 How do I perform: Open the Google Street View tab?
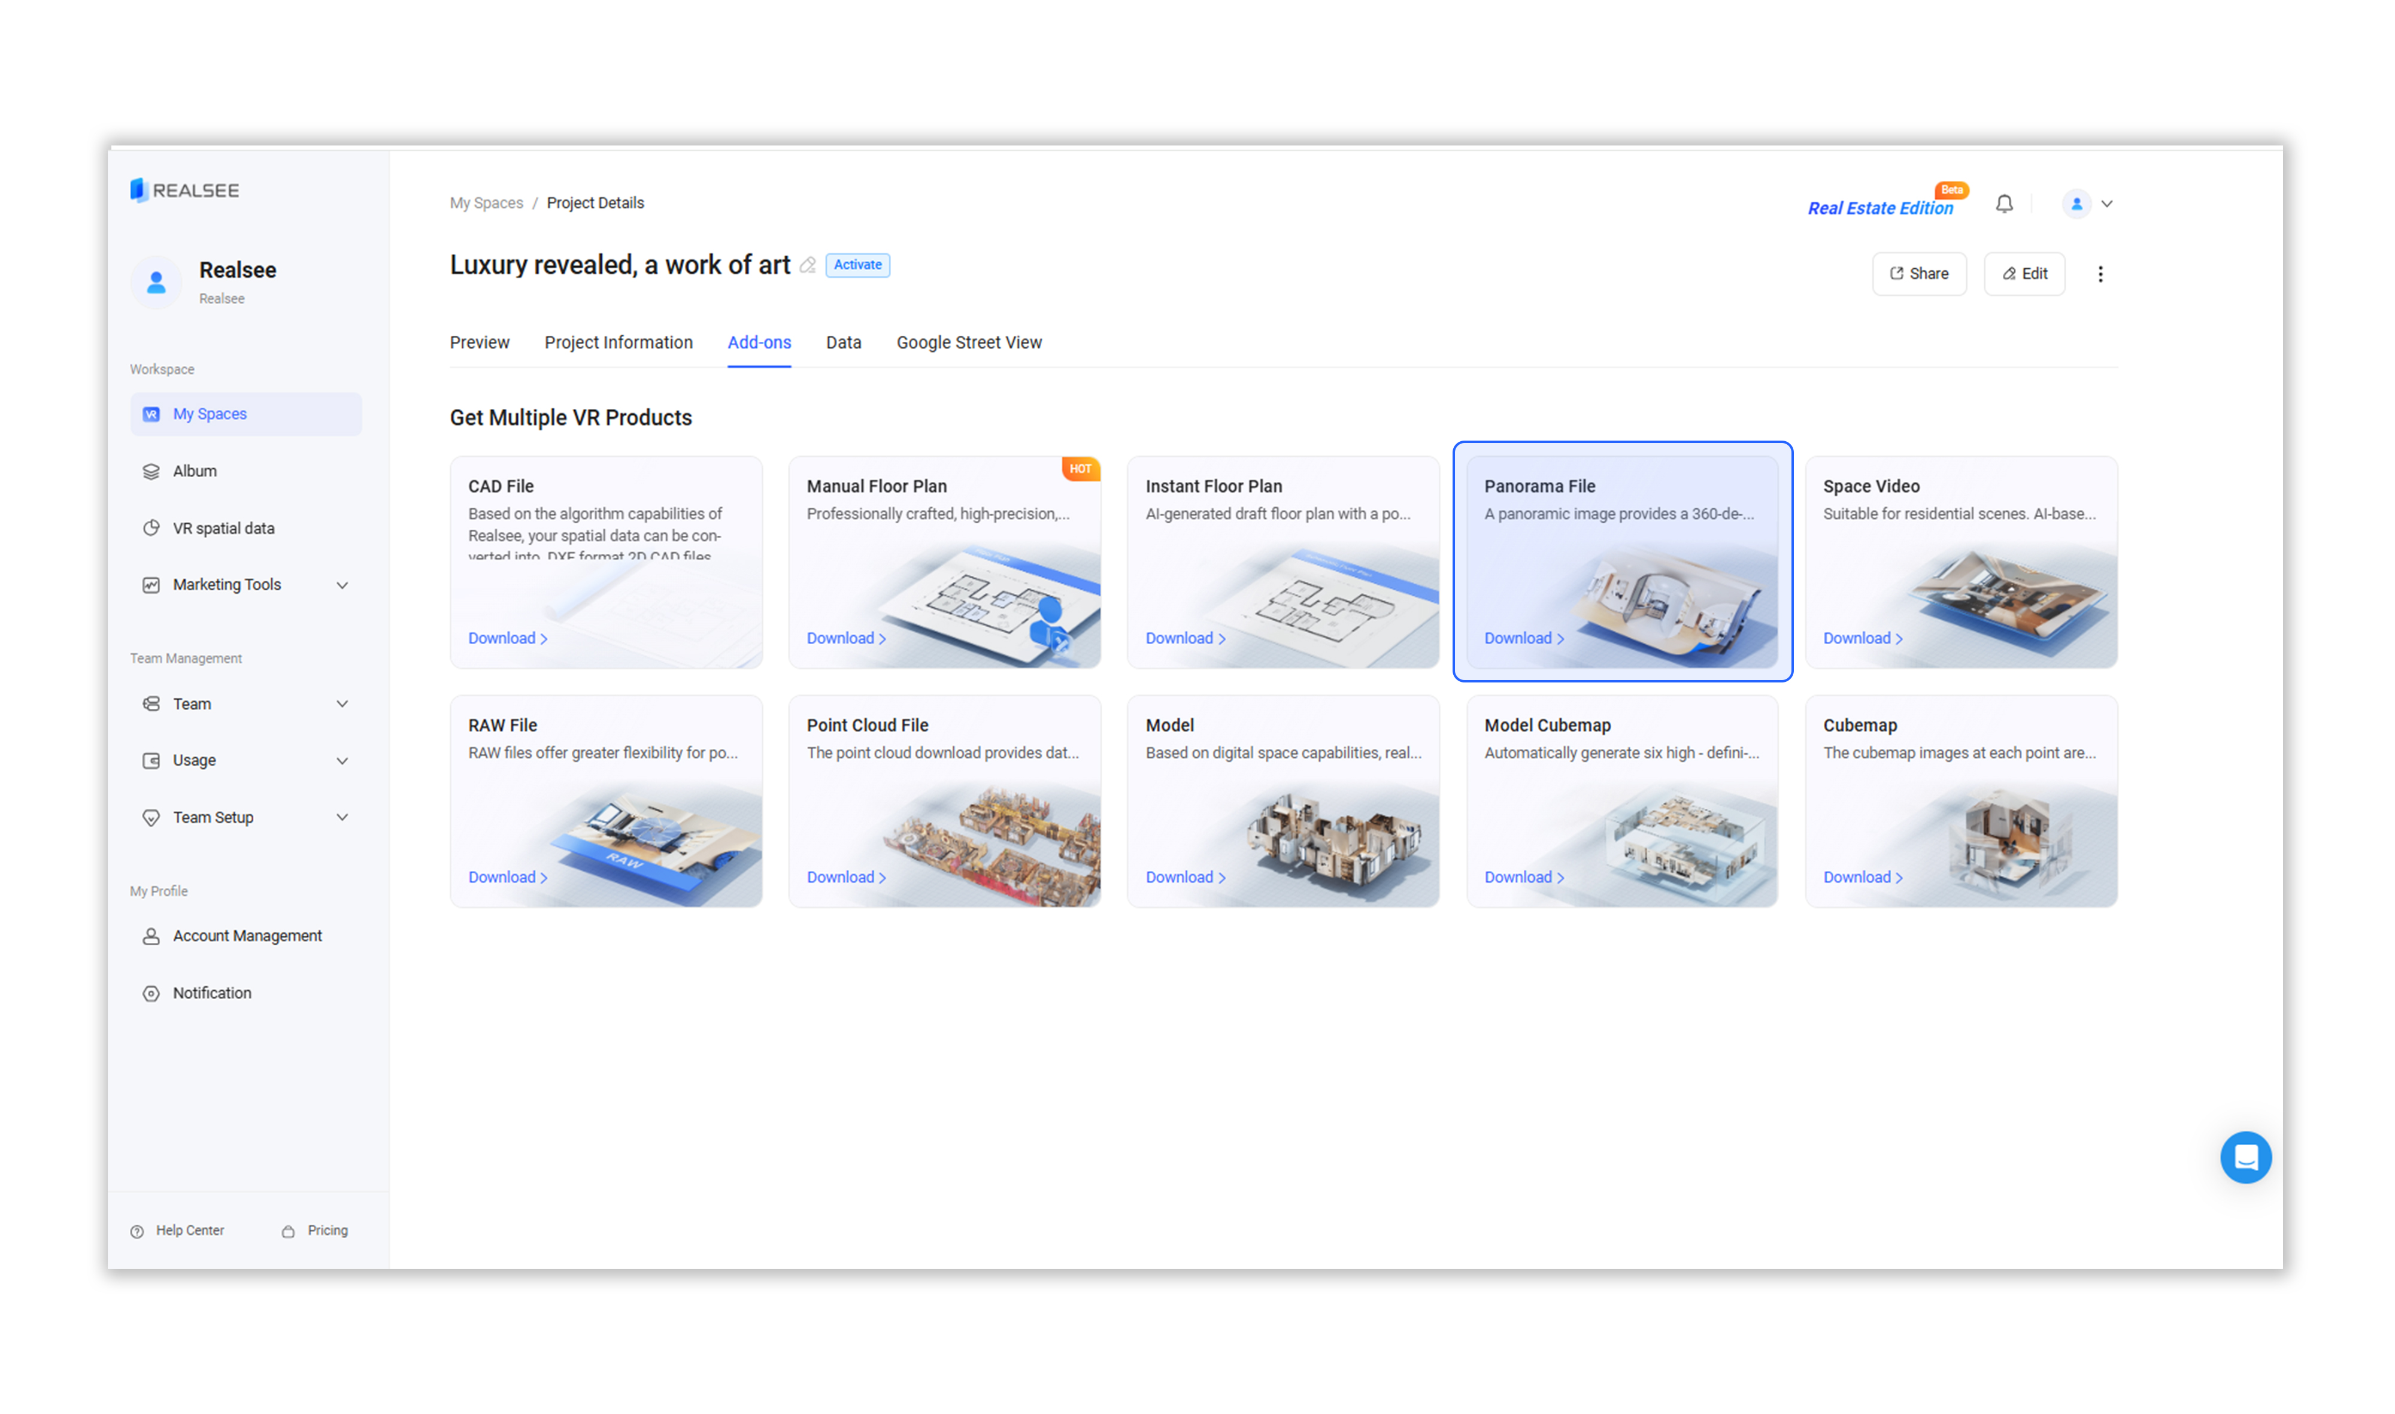[x=968, y=343]
